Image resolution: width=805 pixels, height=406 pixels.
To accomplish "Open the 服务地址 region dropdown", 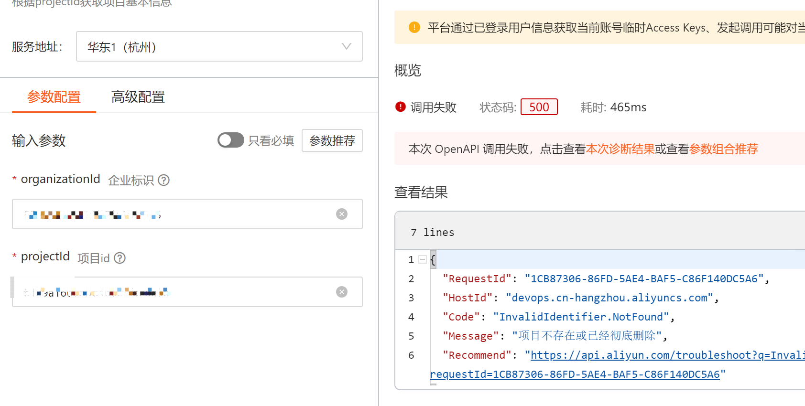I will click(219, 46).
